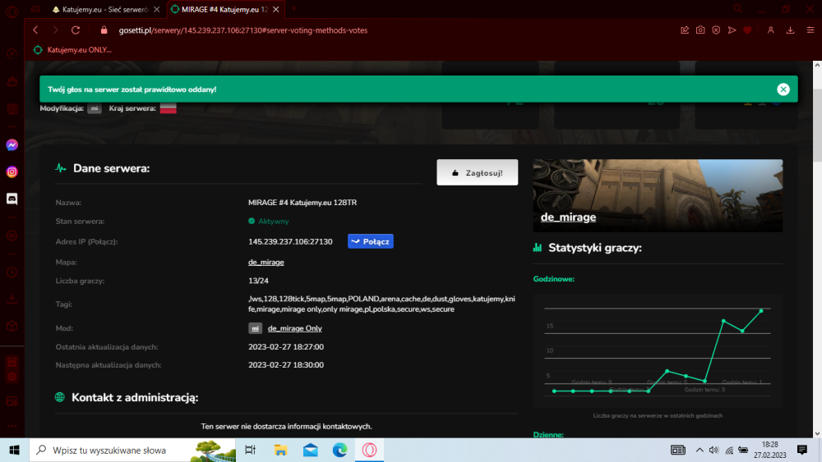The width and height of the screenshot is (822, 462).
Task: Open downloads arrow icon in sidebar
Action: [12, 300]
